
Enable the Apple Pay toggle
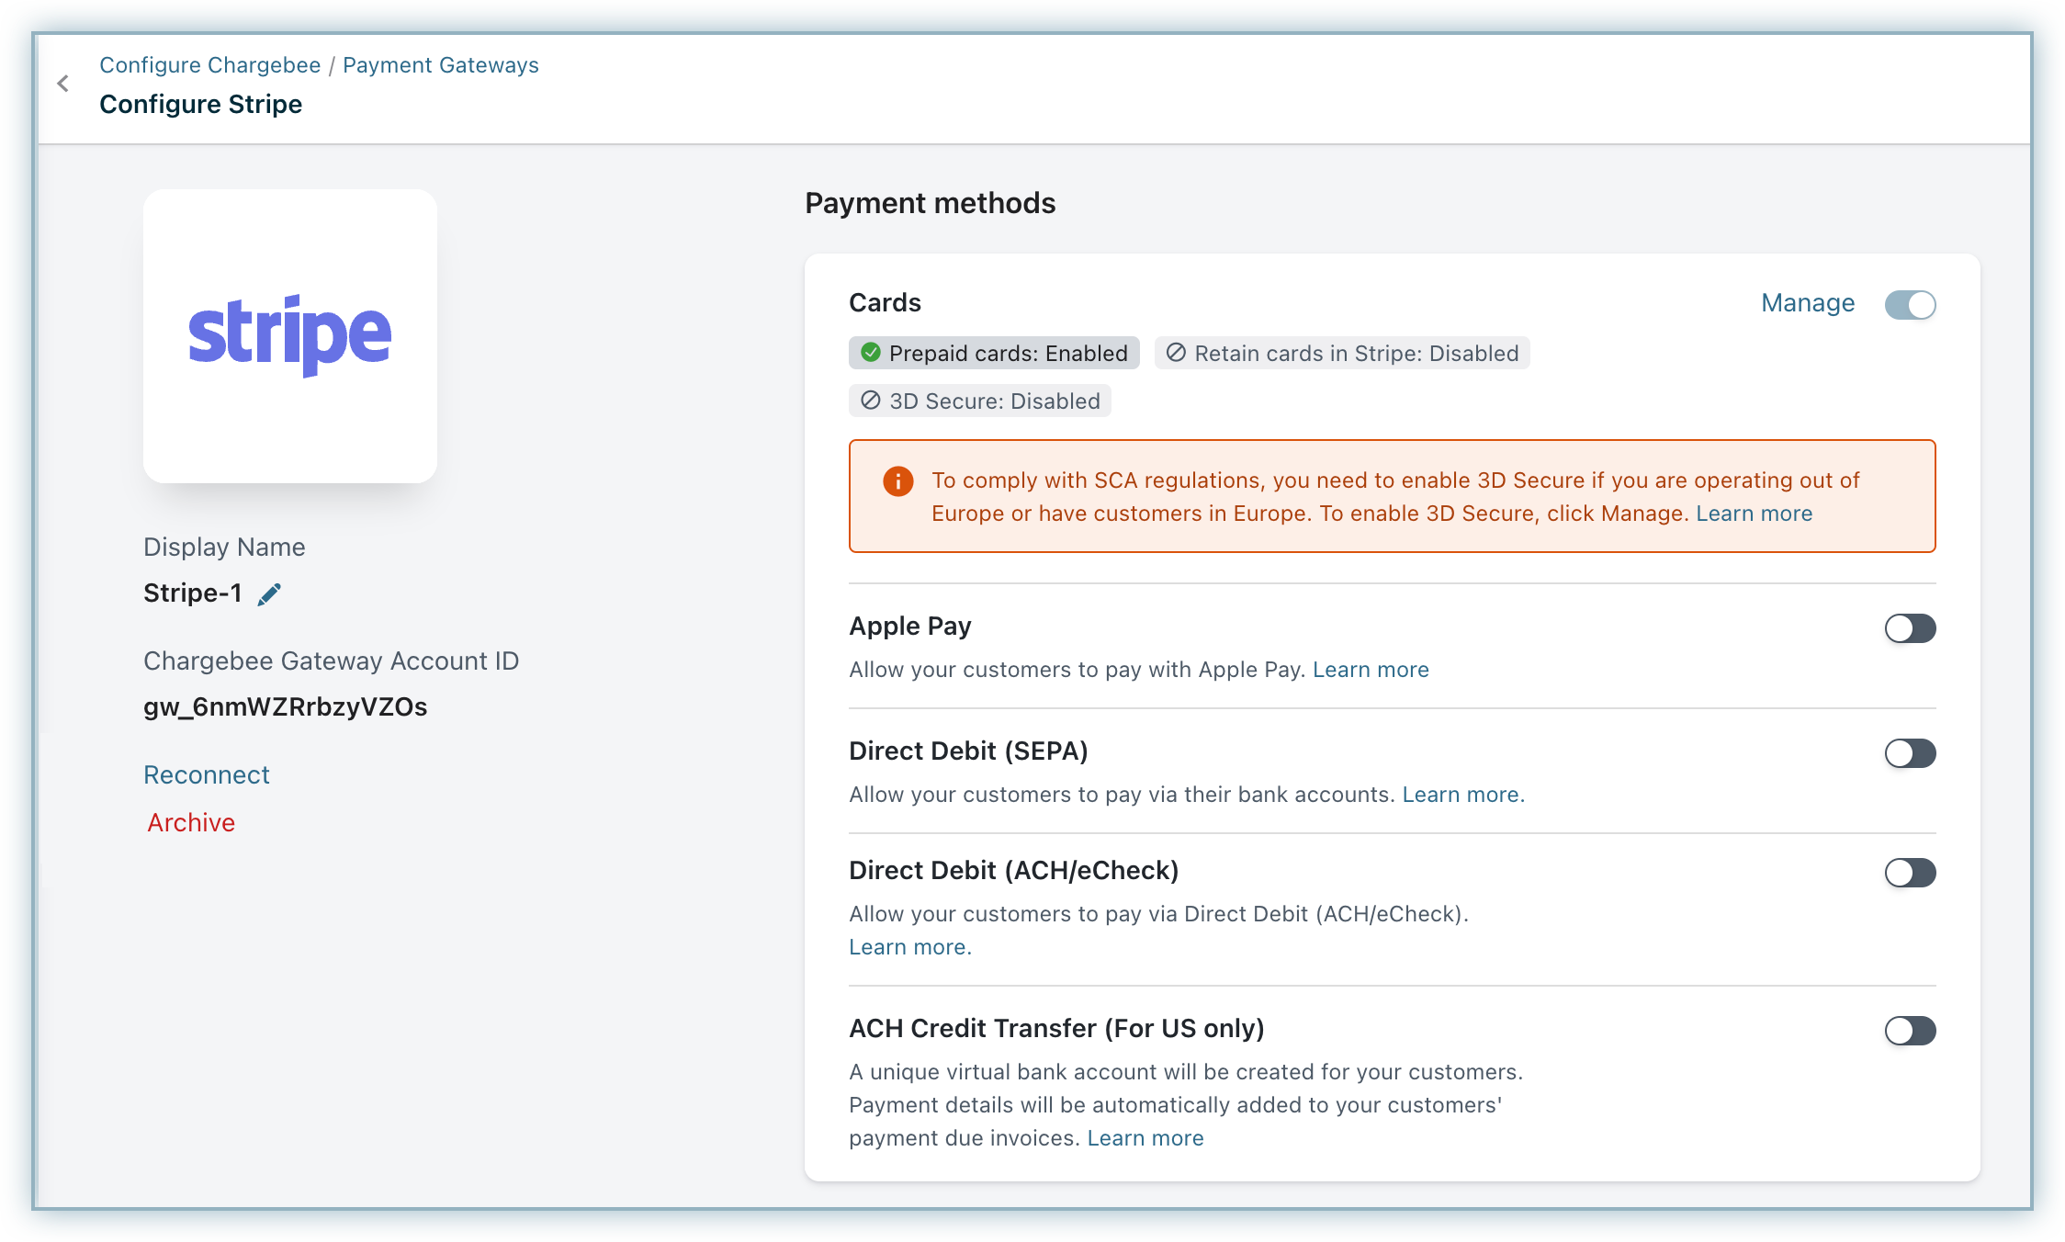click(x=1910, y=628)
